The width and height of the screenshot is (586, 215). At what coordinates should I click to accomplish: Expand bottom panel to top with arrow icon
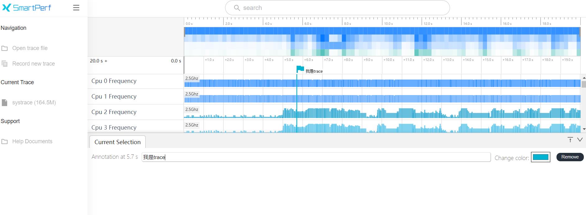pos(570,140)
